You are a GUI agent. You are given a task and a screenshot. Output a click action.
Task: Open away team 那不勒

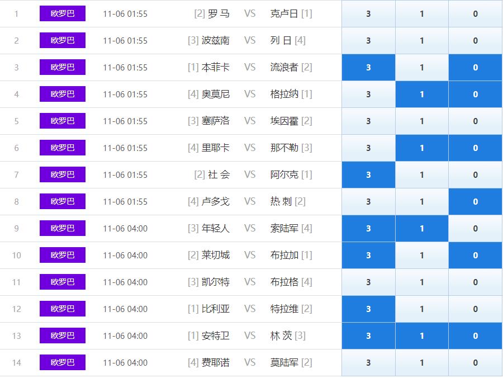284,148
